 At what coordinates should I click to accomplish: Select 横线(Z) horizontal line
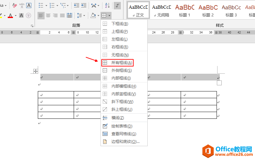124,118
